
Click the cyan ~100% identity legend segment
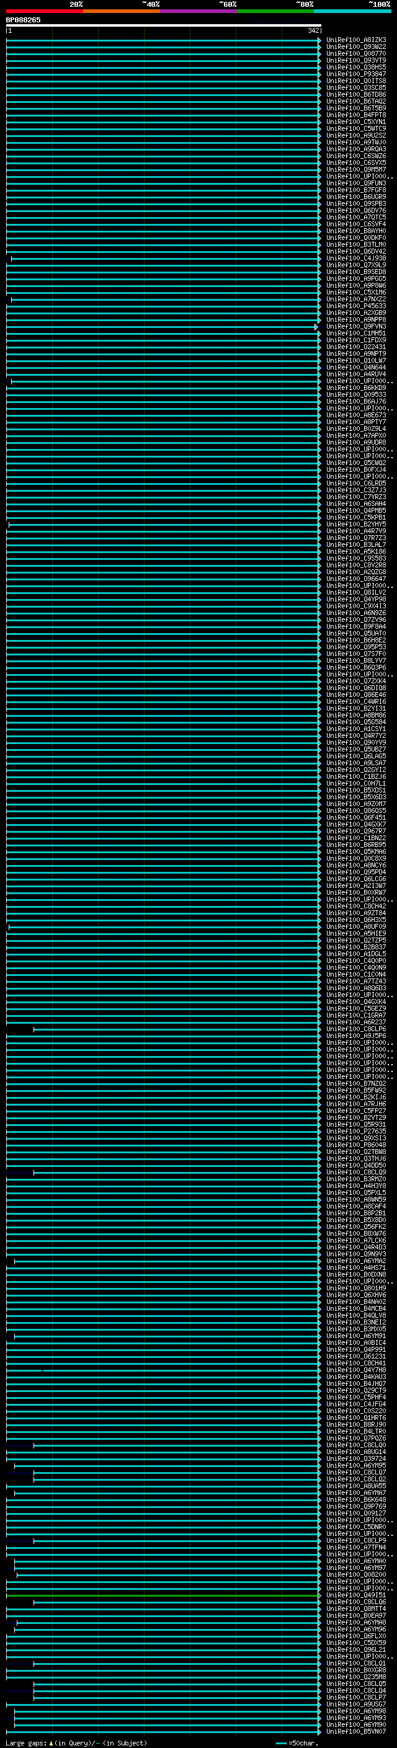pos(353,11)
